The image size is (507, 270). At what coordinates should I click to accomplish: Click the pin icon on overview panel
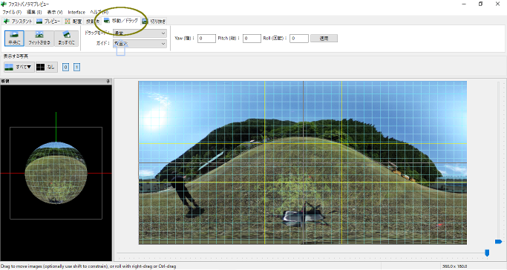tap(108, 82)
